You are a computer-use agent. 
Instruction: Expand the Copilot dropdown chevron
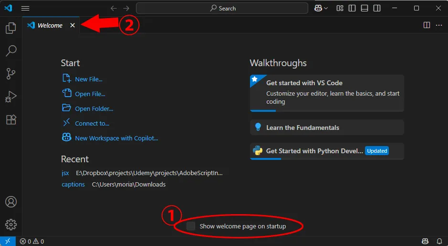point(326,9)
